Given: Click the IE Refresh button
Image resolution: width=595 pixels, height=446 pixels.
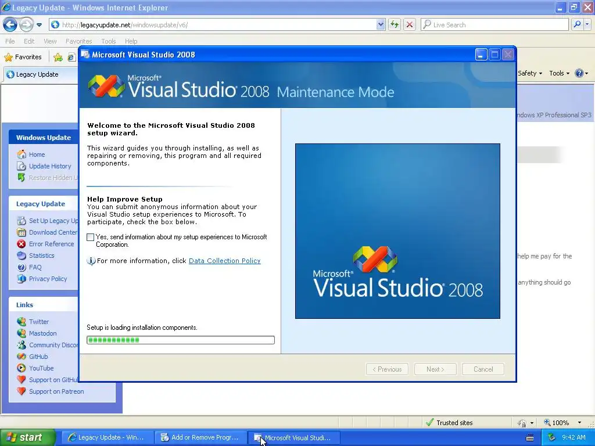Looking at the screenshot, I should 395,25.
